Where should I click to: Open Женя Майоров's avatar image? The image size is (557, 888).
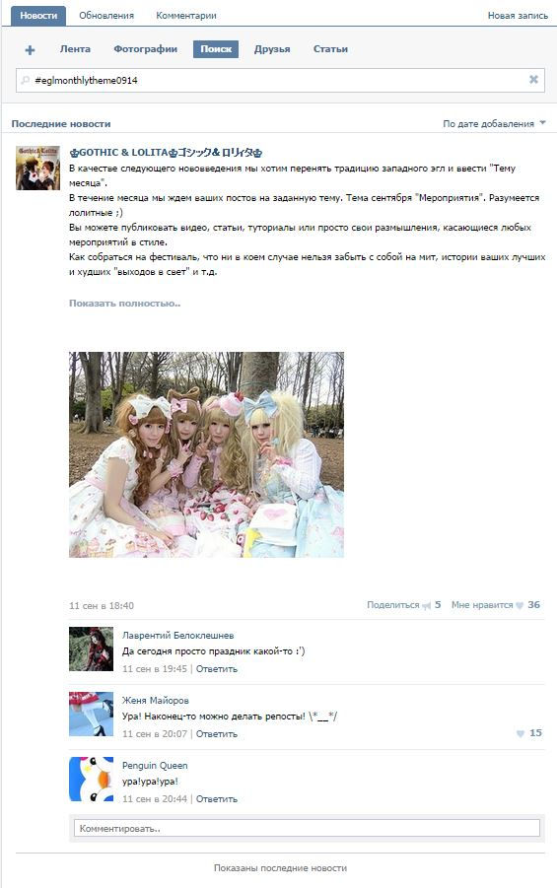[92, 714]
